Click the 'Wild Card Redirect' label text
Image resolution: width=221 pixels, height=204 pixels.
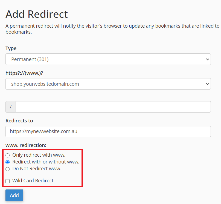[33, 181]
